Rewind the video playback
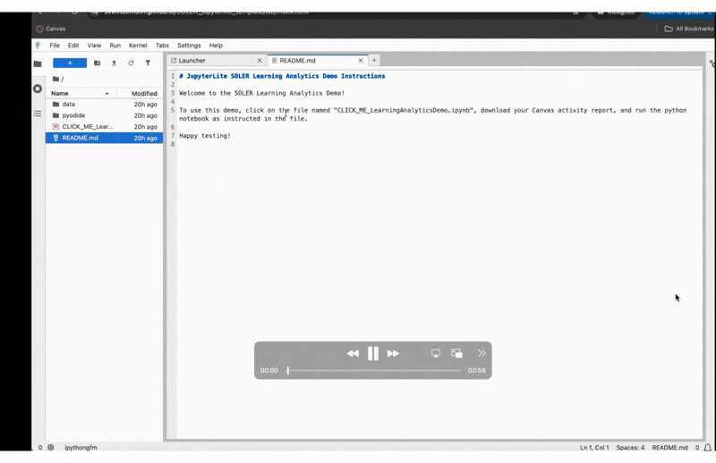This screenshot has width=716, height=463. point(353,354)
